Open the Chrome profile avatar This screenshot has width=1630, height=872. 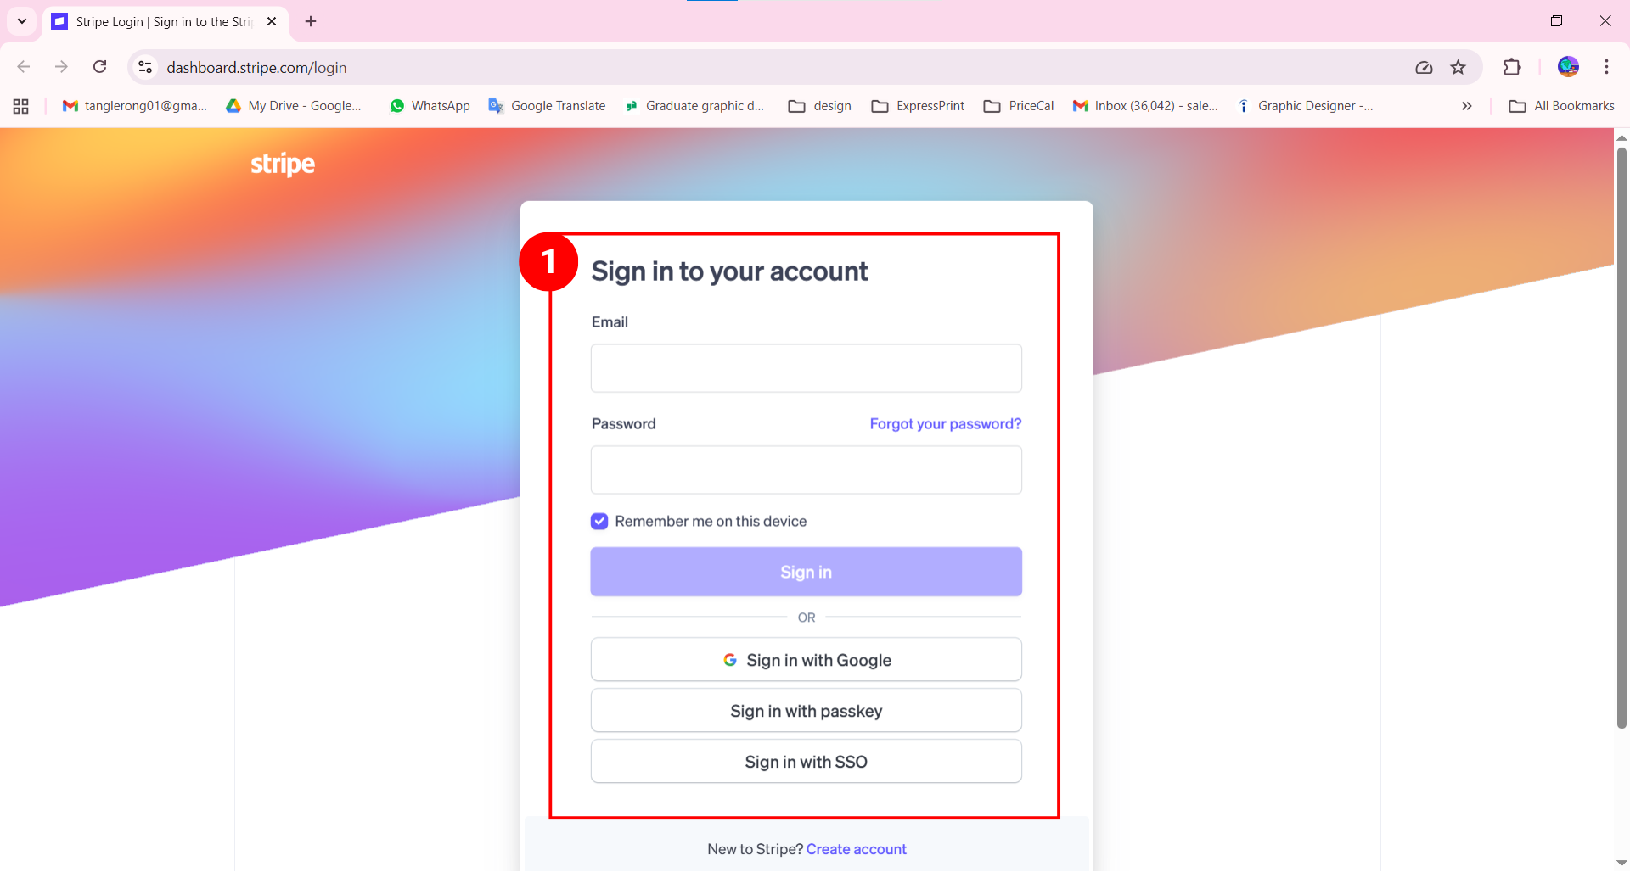[1568, 67]
